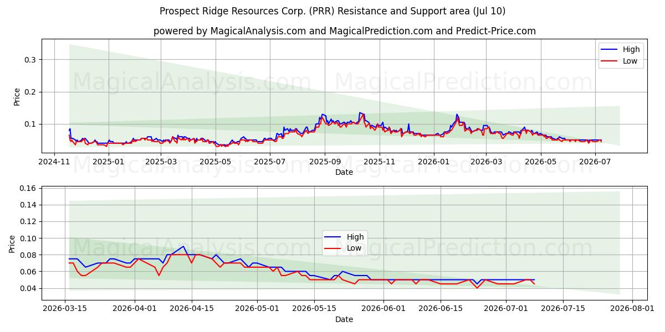This screenshot has height=332, width=665.
Task: Click the '0.1' price tick on the top chart
Action: click(30, 124)
